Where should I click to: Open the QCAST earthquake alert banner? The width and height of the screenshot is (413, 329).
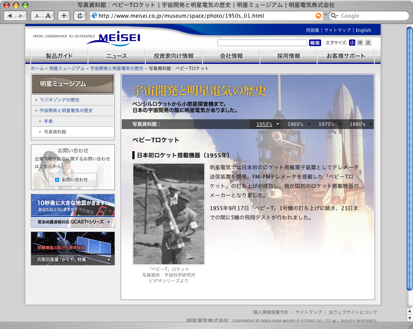(73, 211)
